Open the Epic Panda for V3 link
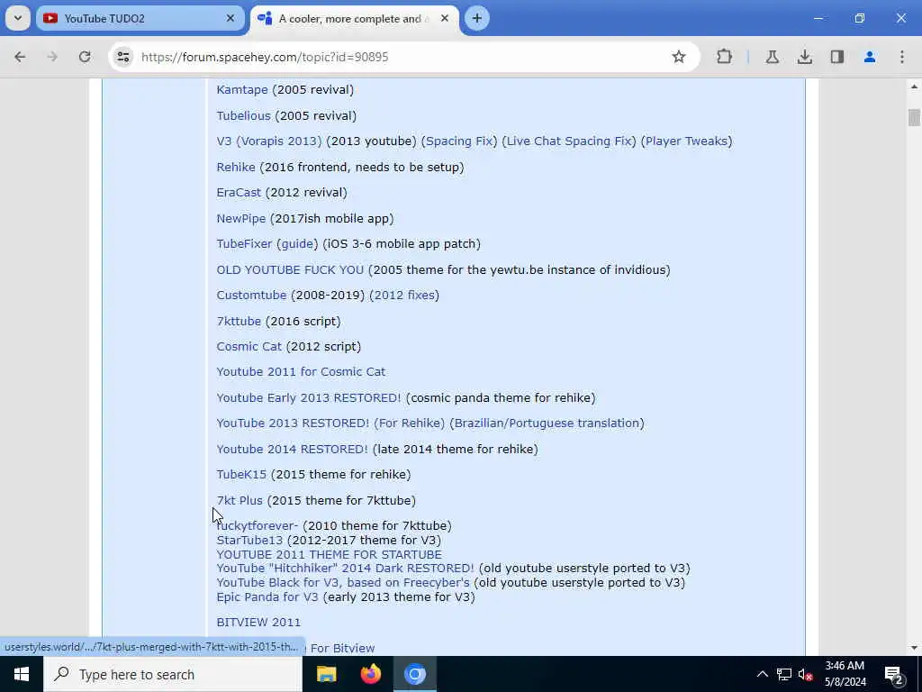 coord(267,596)
